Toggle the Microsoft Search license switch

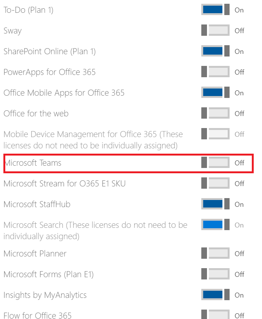click(215, 224)
